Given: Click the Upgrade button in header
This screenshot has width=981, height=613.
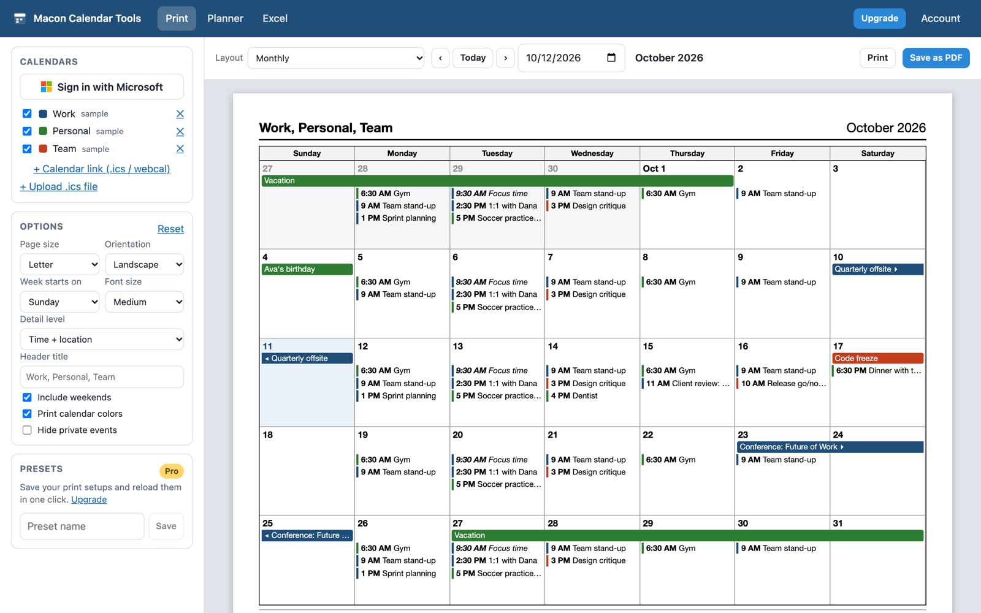Looking at the screenshot, I should [879, 18].
